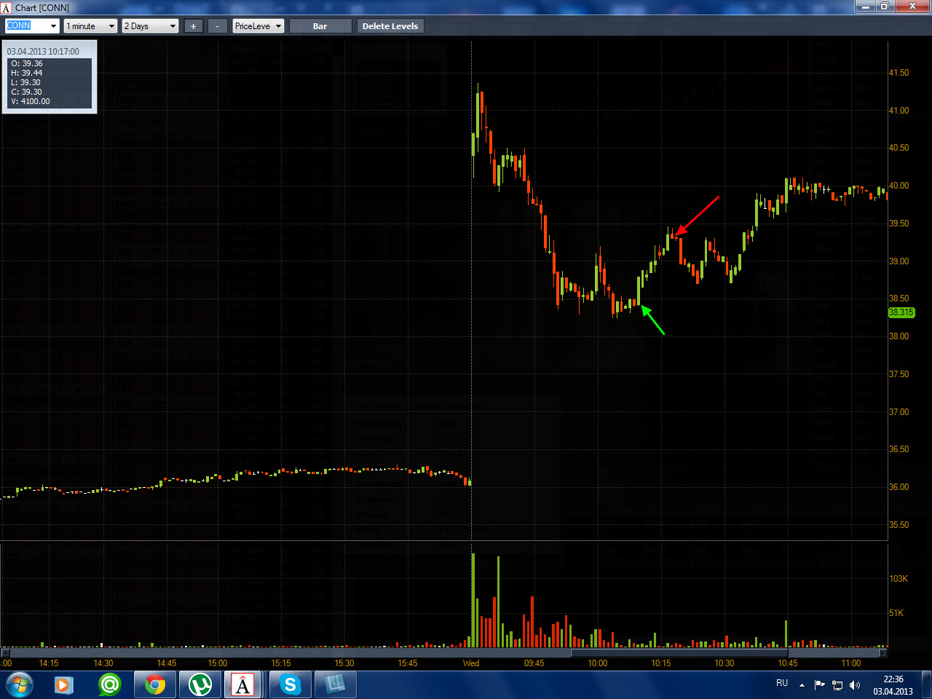Open the PriceLeve dropdown menu
This screenshot has height=699, width=932.
[x=258, y=26]
